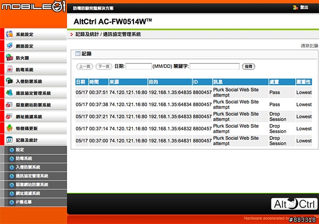This screenshot has height=224, width=319.
Task: Open the 入侵防禦系統 main menu
Action: [x=36, y=82]
